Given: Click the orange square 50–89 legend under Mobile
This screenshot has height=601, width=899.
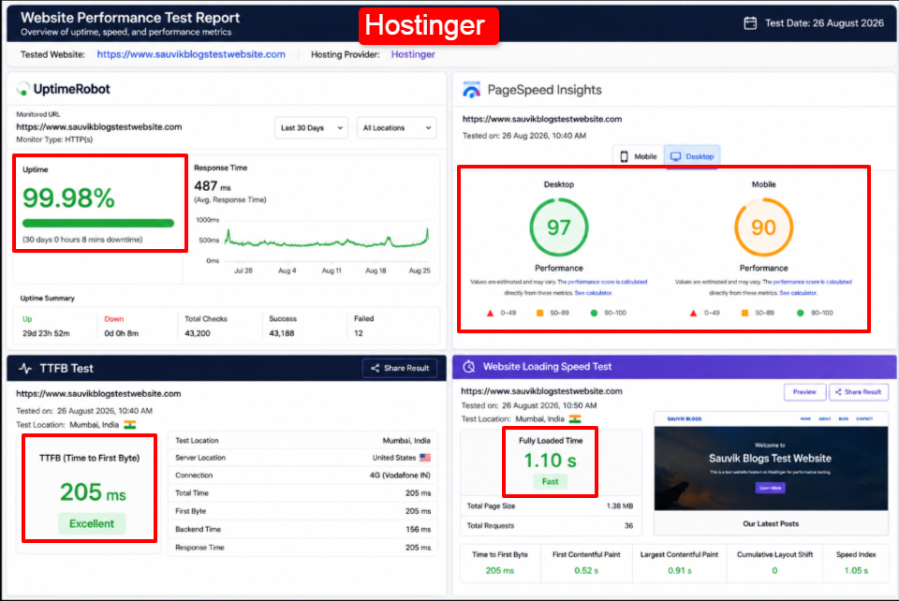Looking at the screenshot, I should coord(744,313).
